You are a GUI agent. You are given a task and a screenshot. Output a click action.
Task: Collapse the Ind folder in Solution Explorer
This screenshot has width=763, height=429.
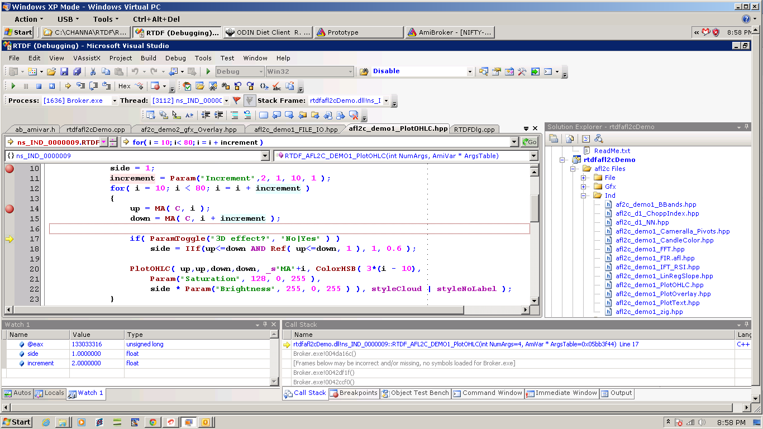click(x=584, y=196)
